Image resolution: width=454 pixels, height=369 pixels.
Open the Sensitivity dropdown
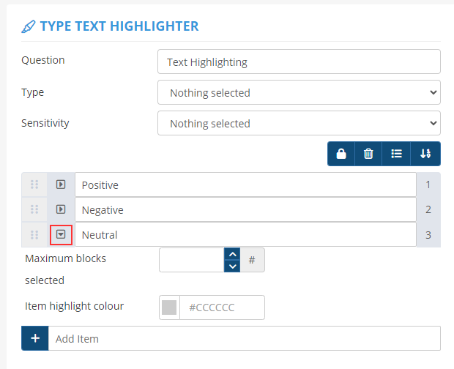(299, 124)
